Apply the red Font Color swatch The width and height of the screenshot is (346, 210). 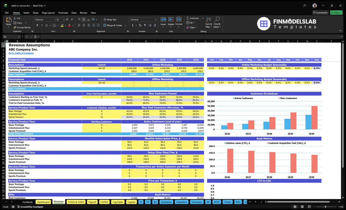[69, 25]
